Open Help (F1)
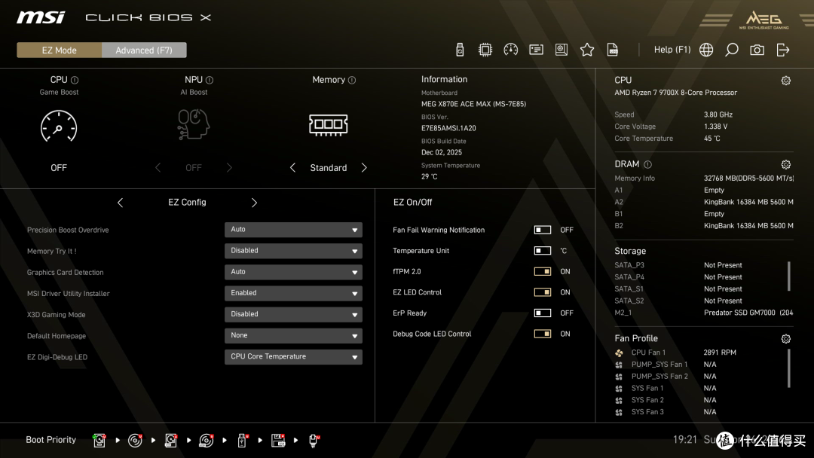The image size is (814, 458). [672, 50]
